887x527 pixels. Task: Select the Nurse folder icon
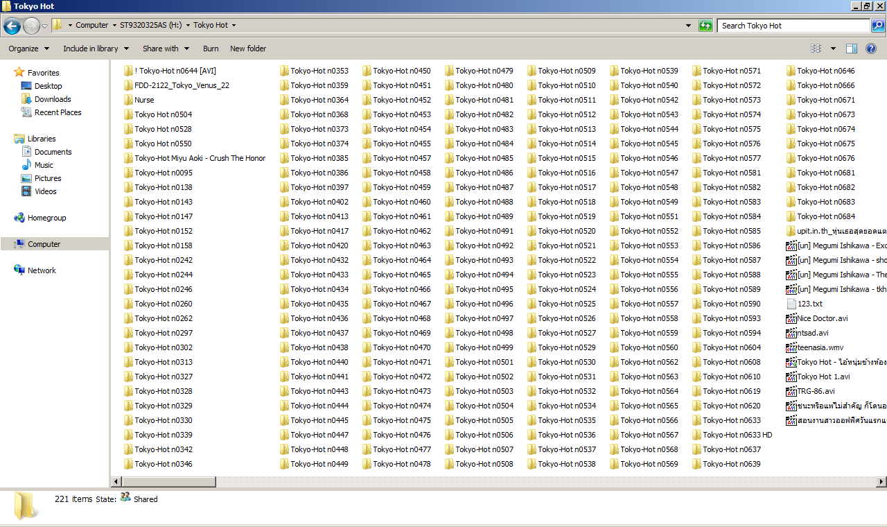pyautogui.click(x=128, y=100)
